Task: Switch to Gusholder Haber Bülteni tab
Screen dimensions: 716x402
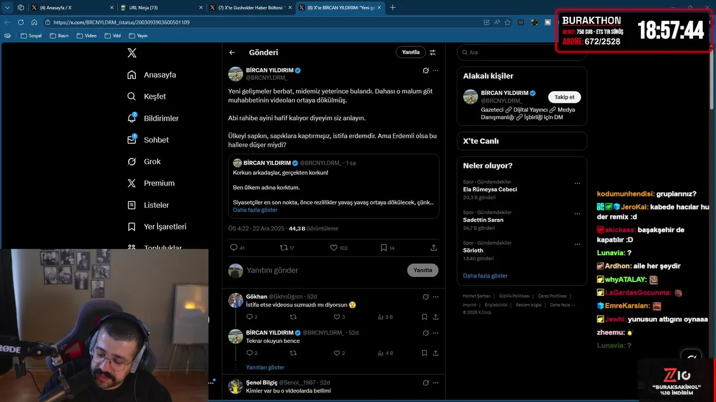Action: (x=250, y=8)
